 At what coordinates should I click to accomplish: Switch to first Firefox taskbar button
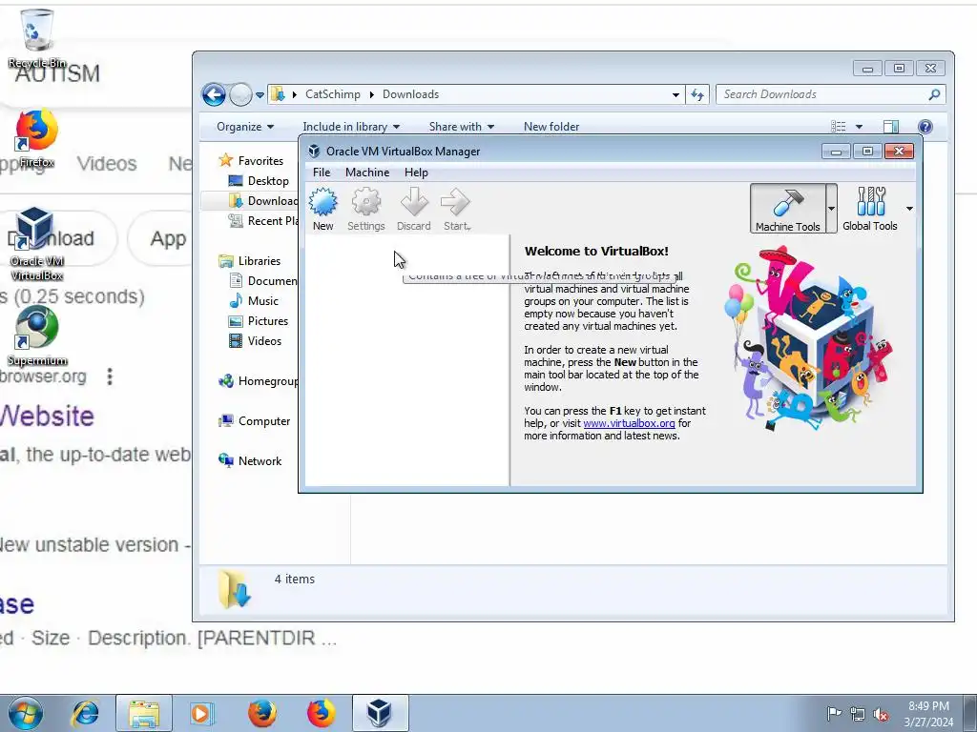click(x=261, y=713)
